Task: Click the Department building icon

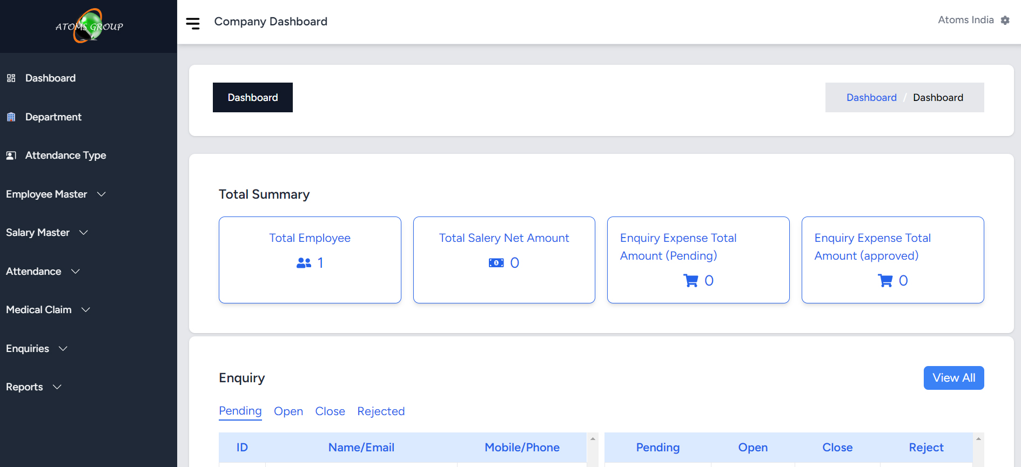Action: coord(11,117)
